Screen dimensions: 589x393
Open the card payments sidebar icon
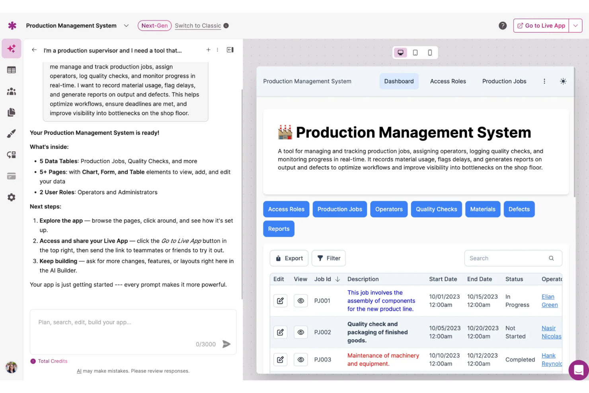[x=12, y=176]
